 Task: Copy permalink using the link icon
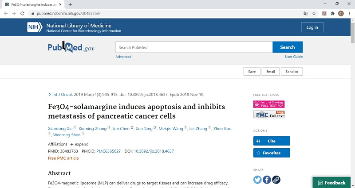click(276, 179)
